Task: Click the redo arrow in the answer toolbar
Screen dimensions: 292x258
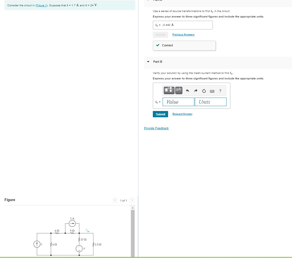Action: [196, 90]
